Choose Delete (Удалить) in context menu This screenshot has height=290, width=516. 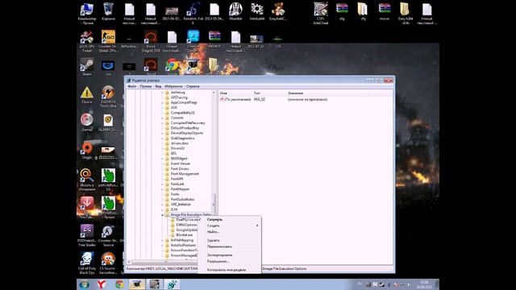(229, 240)
